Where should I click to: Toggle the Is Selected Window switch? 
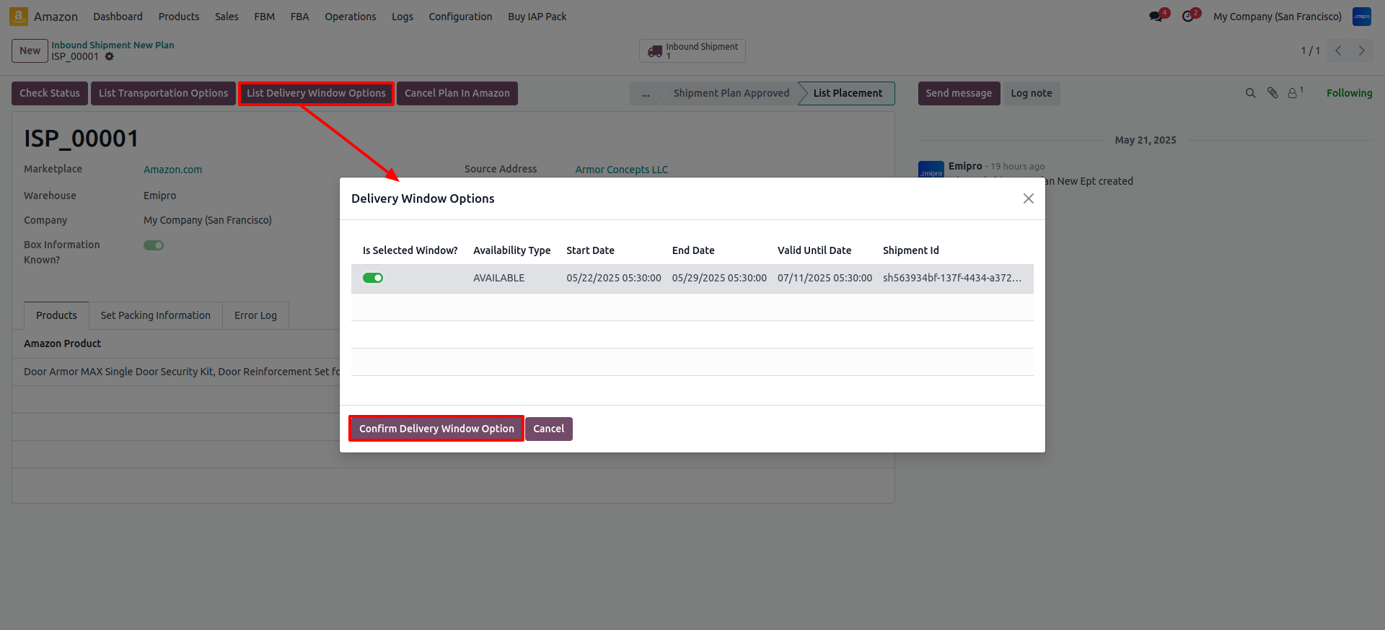tap(373, 278)
